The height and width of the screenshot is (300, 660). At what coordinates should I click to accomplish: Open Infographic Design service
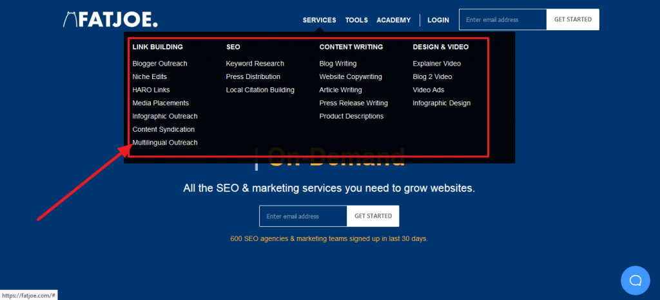pos(442,103)
